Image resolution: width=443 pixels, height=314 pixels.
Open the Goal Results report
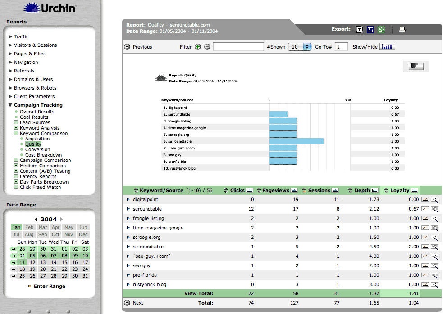click(x=34, y=117)
